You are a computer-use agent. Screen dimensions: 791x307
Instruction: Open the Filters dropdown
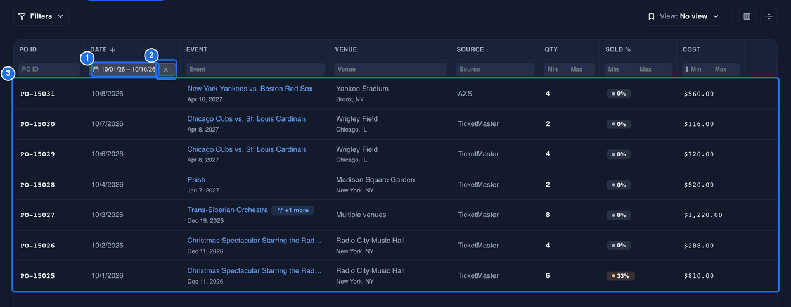(41, 16)
